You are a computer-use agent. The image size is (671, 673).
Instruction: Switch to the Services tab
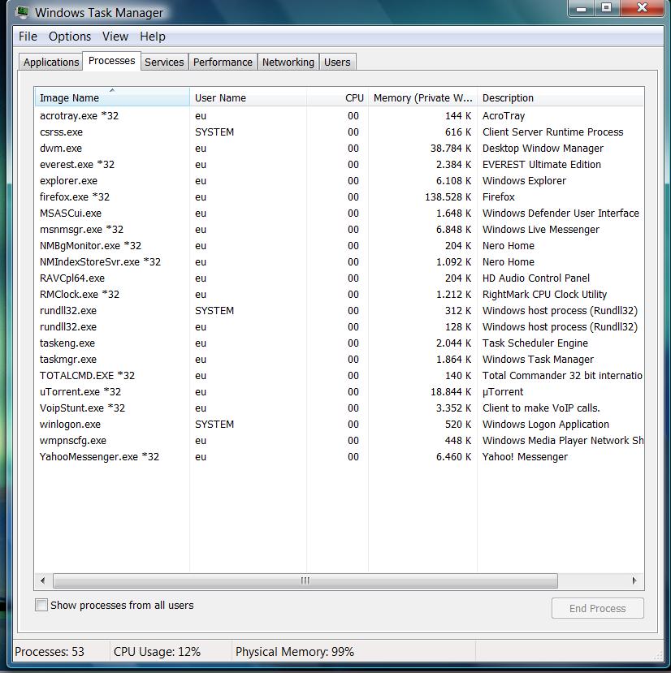point(164,63)
